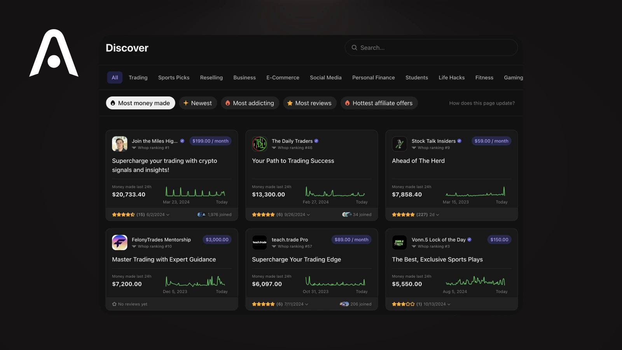The height and width of the screenshot is (350, 622).
Task: Click flame icon in Most addicting
Action: click(x=228, y=103)
